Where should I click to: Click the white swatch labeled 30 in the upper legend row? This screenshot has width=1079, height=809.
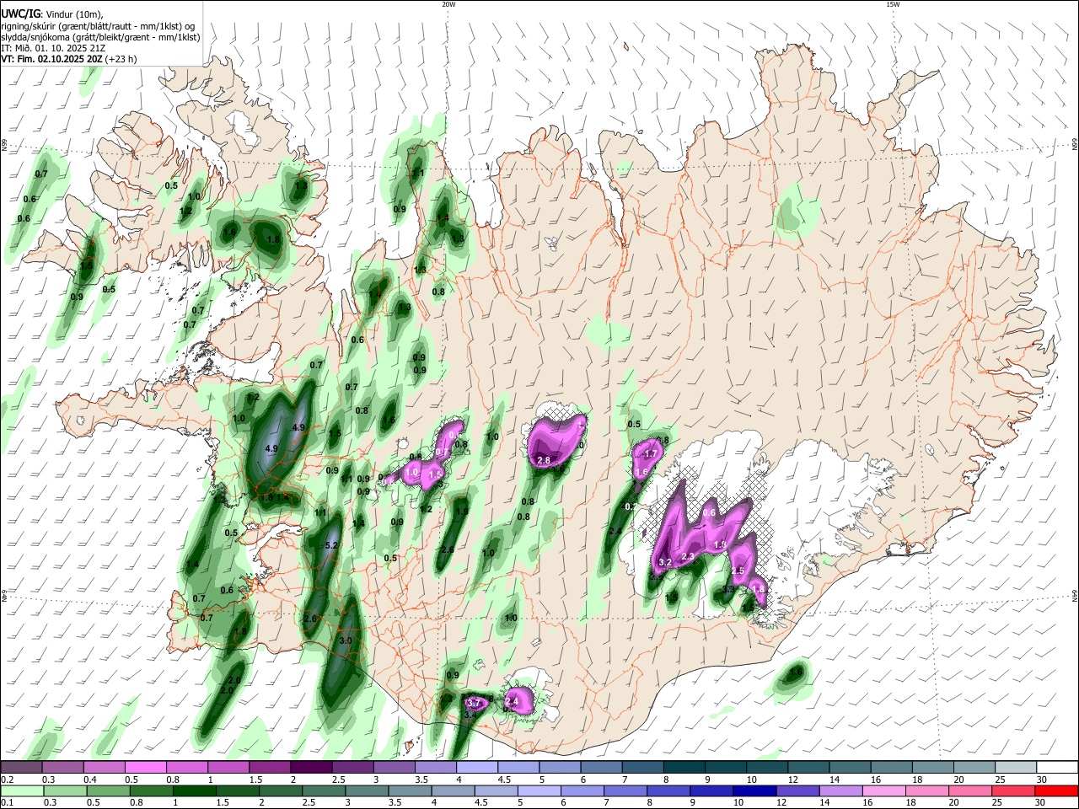(1057, 768)
